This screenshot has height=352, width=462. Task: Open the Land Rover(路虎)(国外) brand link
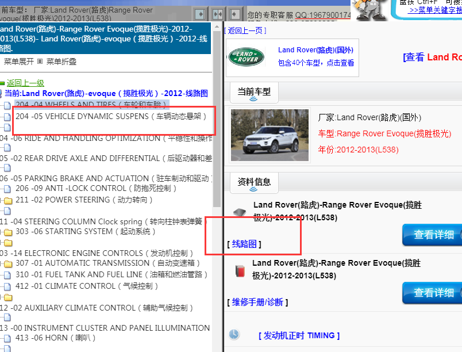(315, 50)
